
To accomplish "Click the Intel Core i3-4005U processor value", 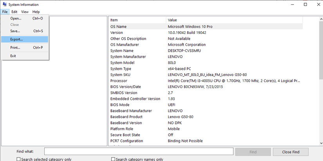I will pos(234,81).
